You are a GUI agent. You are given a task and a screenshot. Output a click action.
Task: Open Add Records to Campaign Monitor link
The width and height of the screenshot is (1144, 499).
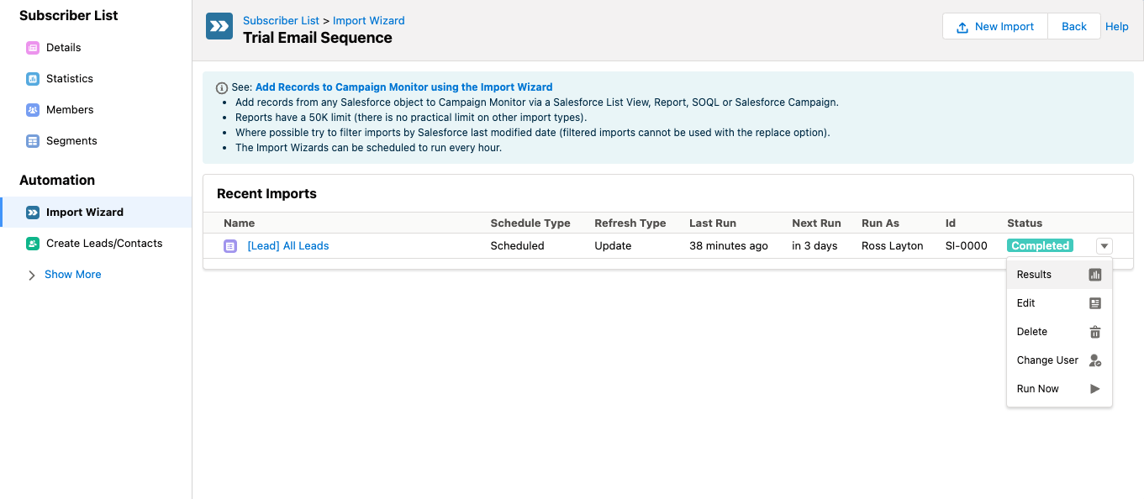pos(404,87)
